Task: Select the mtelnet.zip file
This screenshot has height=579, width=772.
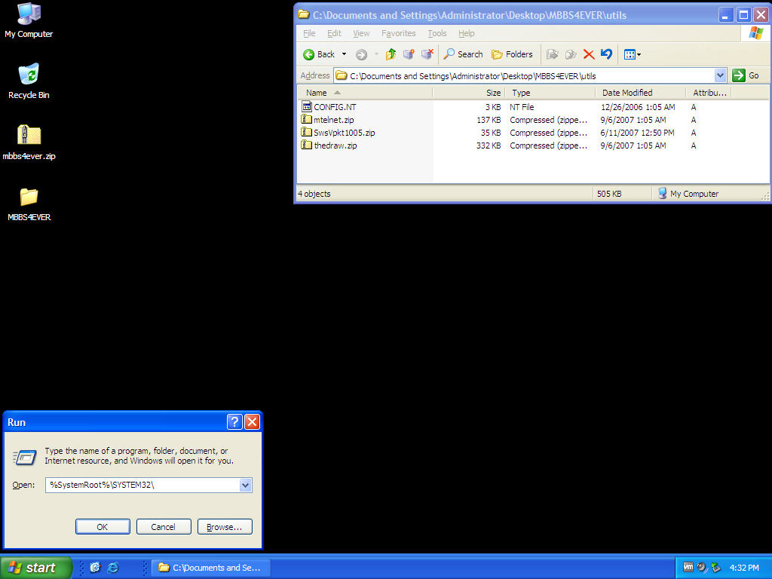Action: [333, 120]
